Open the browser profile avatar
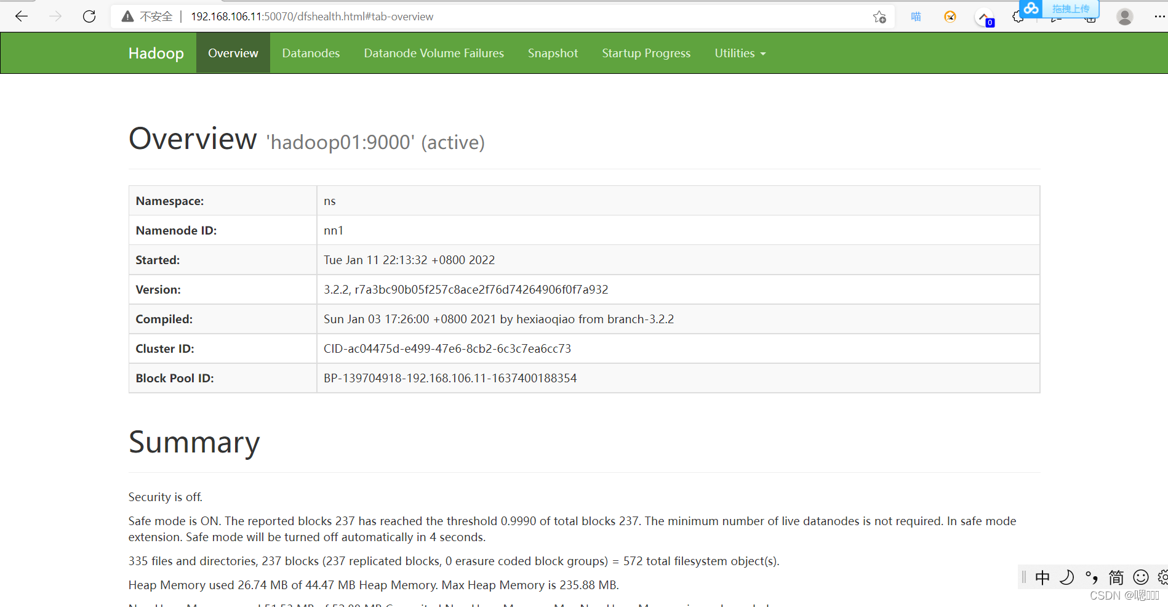This screenshot has width=1168, height=607. point(1125,17)
